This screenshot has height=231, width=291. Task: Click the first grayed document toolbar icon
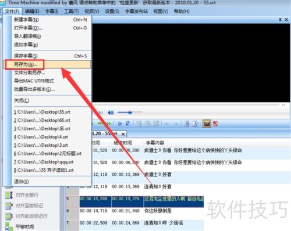point(139,124)
